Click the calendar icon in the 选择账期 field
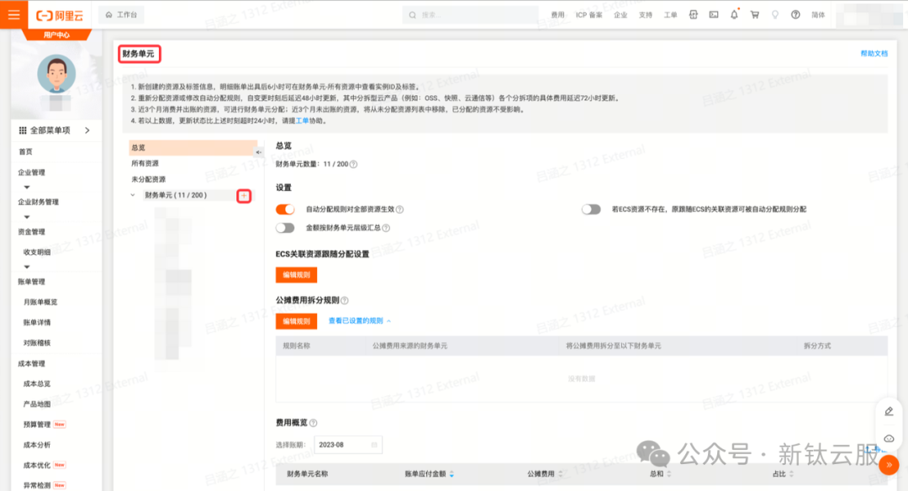The height and width of the screenshot is (491, 908). pyautogui.click(x=374, y=446)
